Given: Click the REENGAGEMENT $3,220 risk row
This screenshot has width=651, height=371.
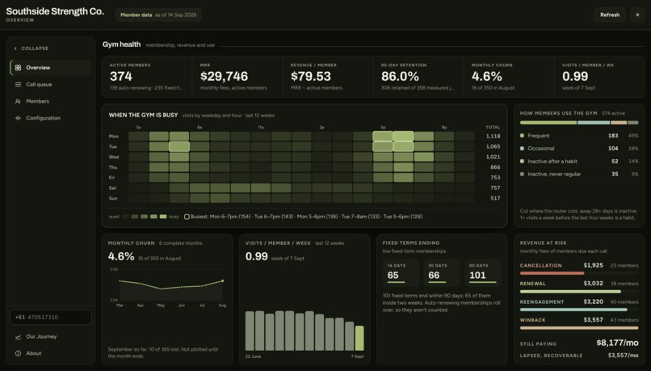Looking at the screenshot, I should tap(579, 306).
